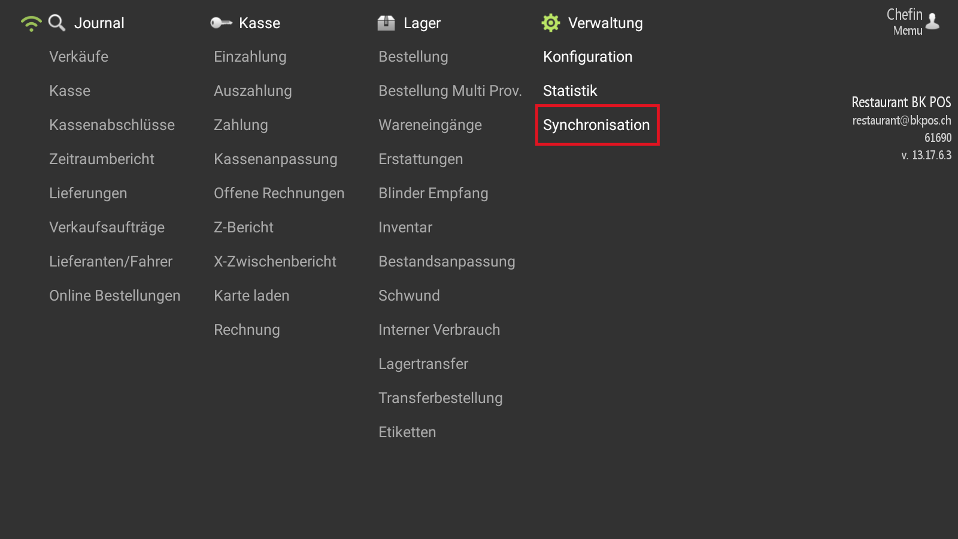Click the Lagertransfer entry
Screen dimensions: 958x539
[423, 364]
